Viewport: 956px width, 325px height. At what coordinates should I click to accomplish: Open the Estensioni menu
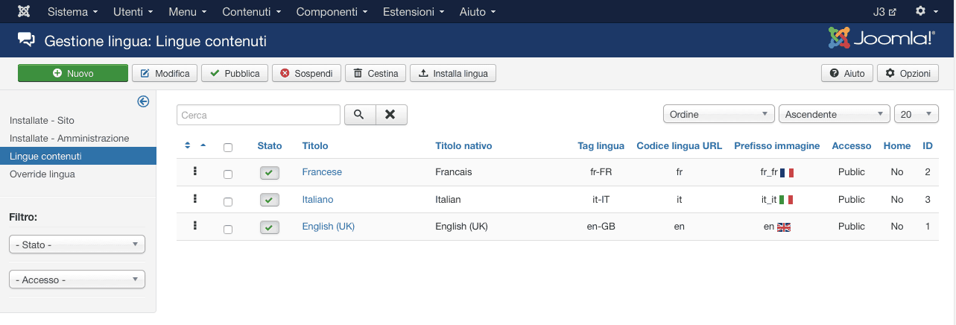[414, 12]
